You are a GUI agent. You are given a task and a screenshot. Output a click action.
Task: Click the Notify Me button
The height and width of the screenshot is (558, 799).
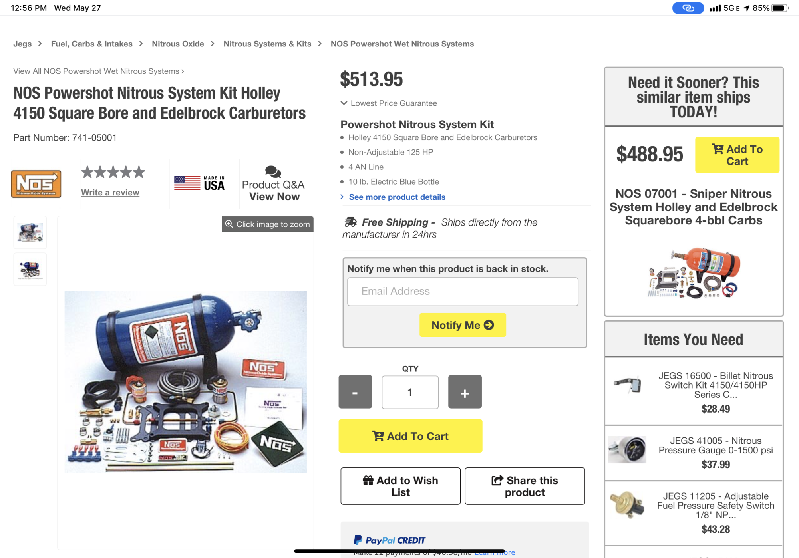pos(463,325)
